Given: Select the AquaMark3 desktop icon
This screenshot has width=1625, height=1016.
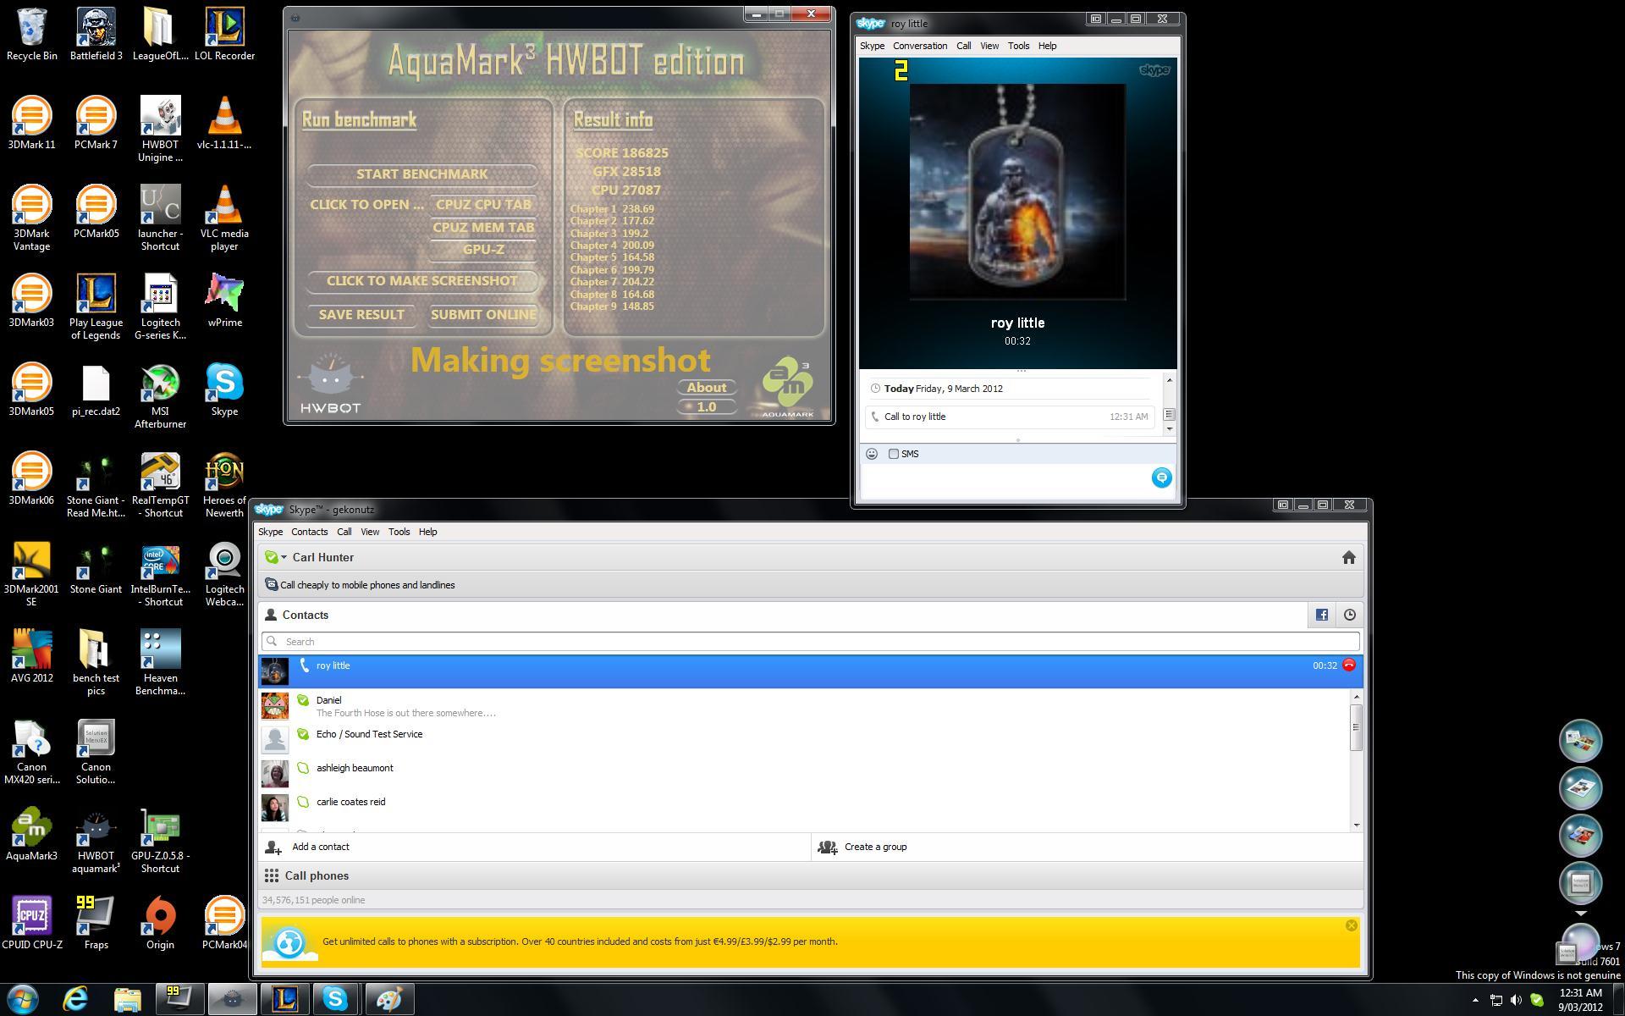Looking at the screenshot, I should [x=32, y=835].
